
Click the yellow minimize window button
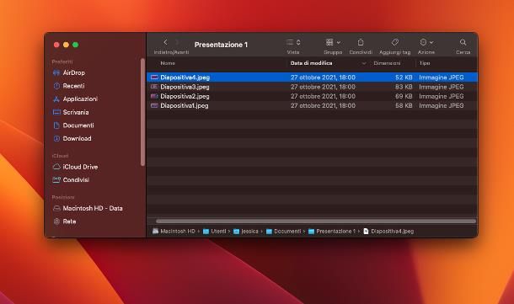(x=66, y=45)
